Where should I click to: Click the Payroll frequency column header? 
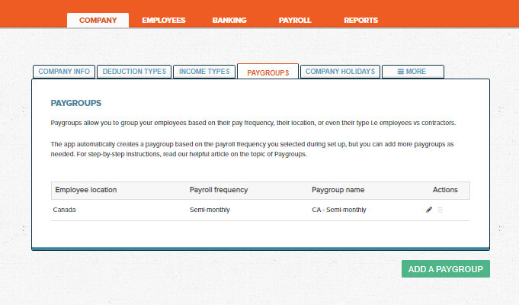tap(219, 190)
